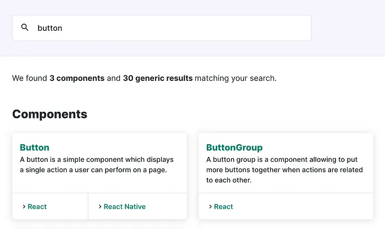Click the Button card description text

[97, 165]
